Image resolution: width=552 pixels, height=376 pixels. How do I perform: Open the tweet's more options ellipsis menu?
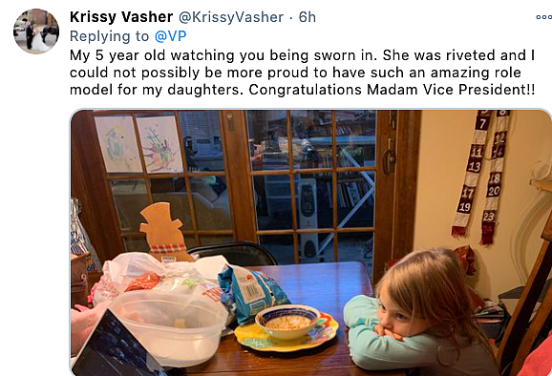point(544,17)
